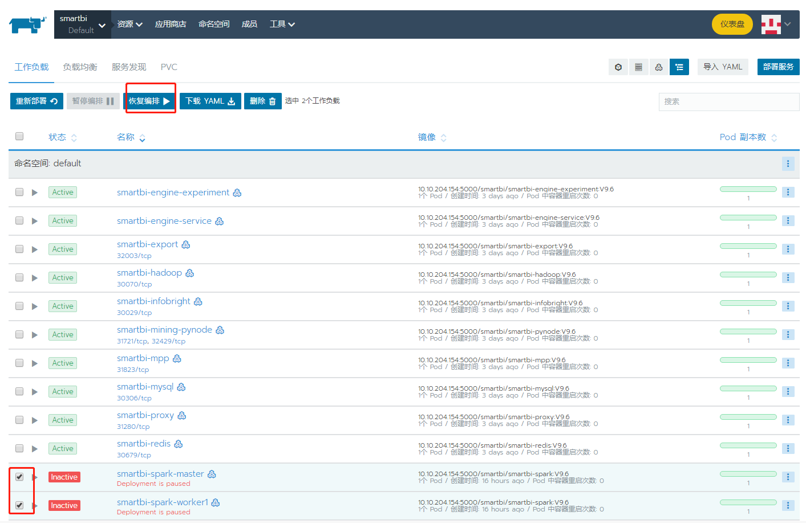806x524 pixels.
Task: Switch to the 负载均衡 tab
Action: point(80,67)
